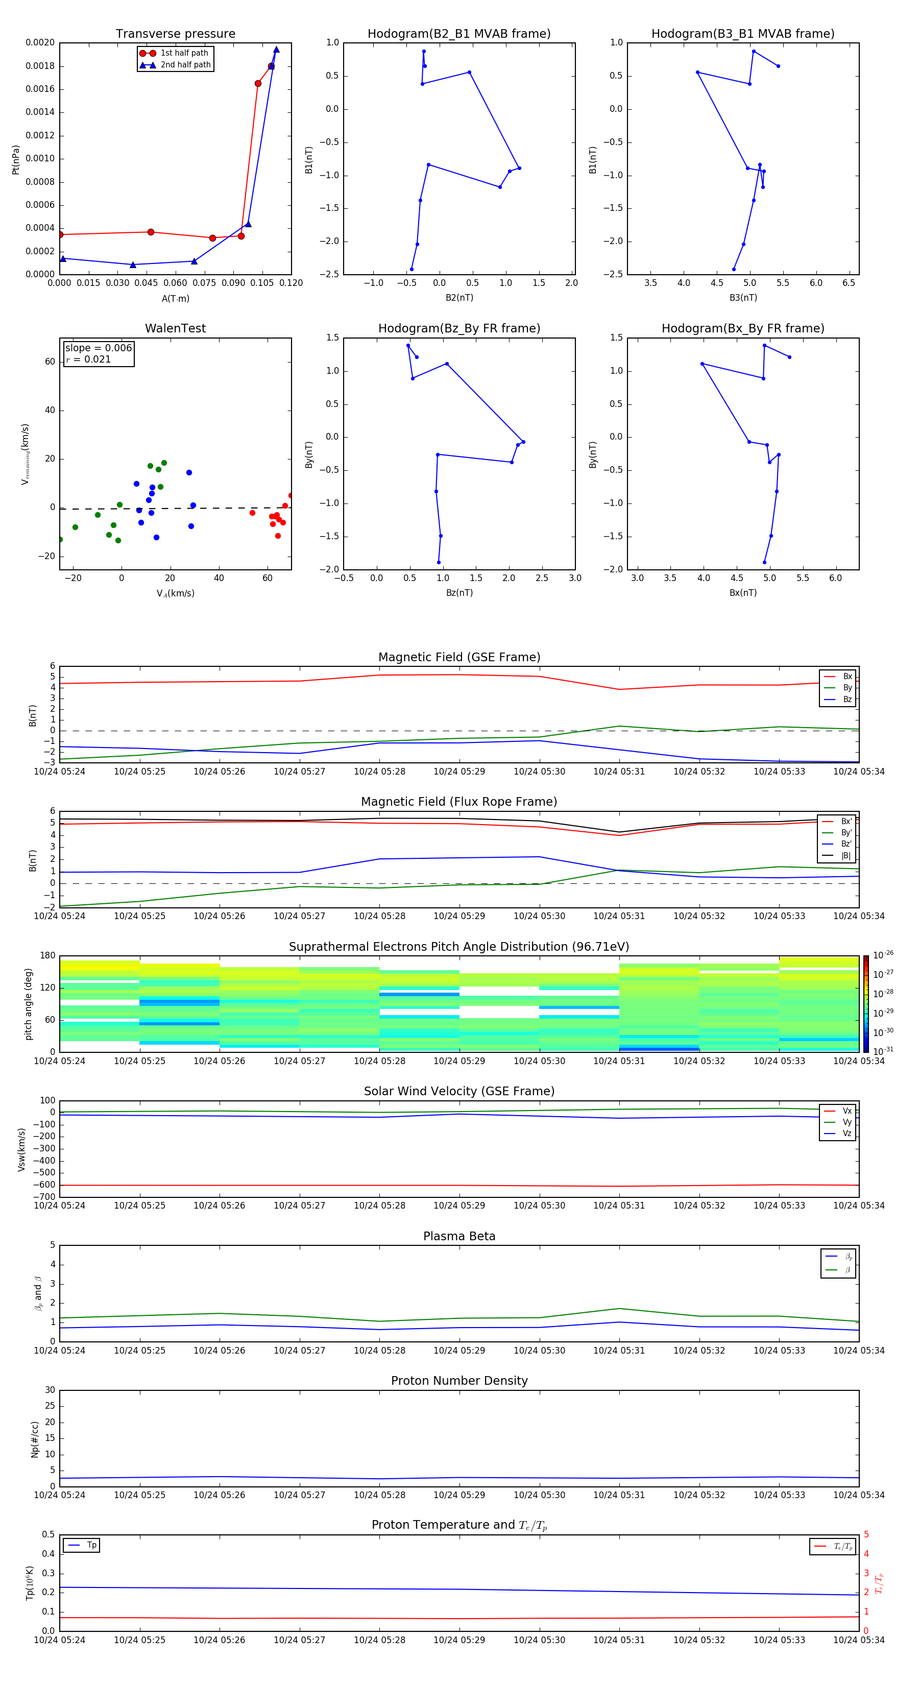
Task: Select the Bz legend entry in GSE magnetic field
Action: coord(838,700)
